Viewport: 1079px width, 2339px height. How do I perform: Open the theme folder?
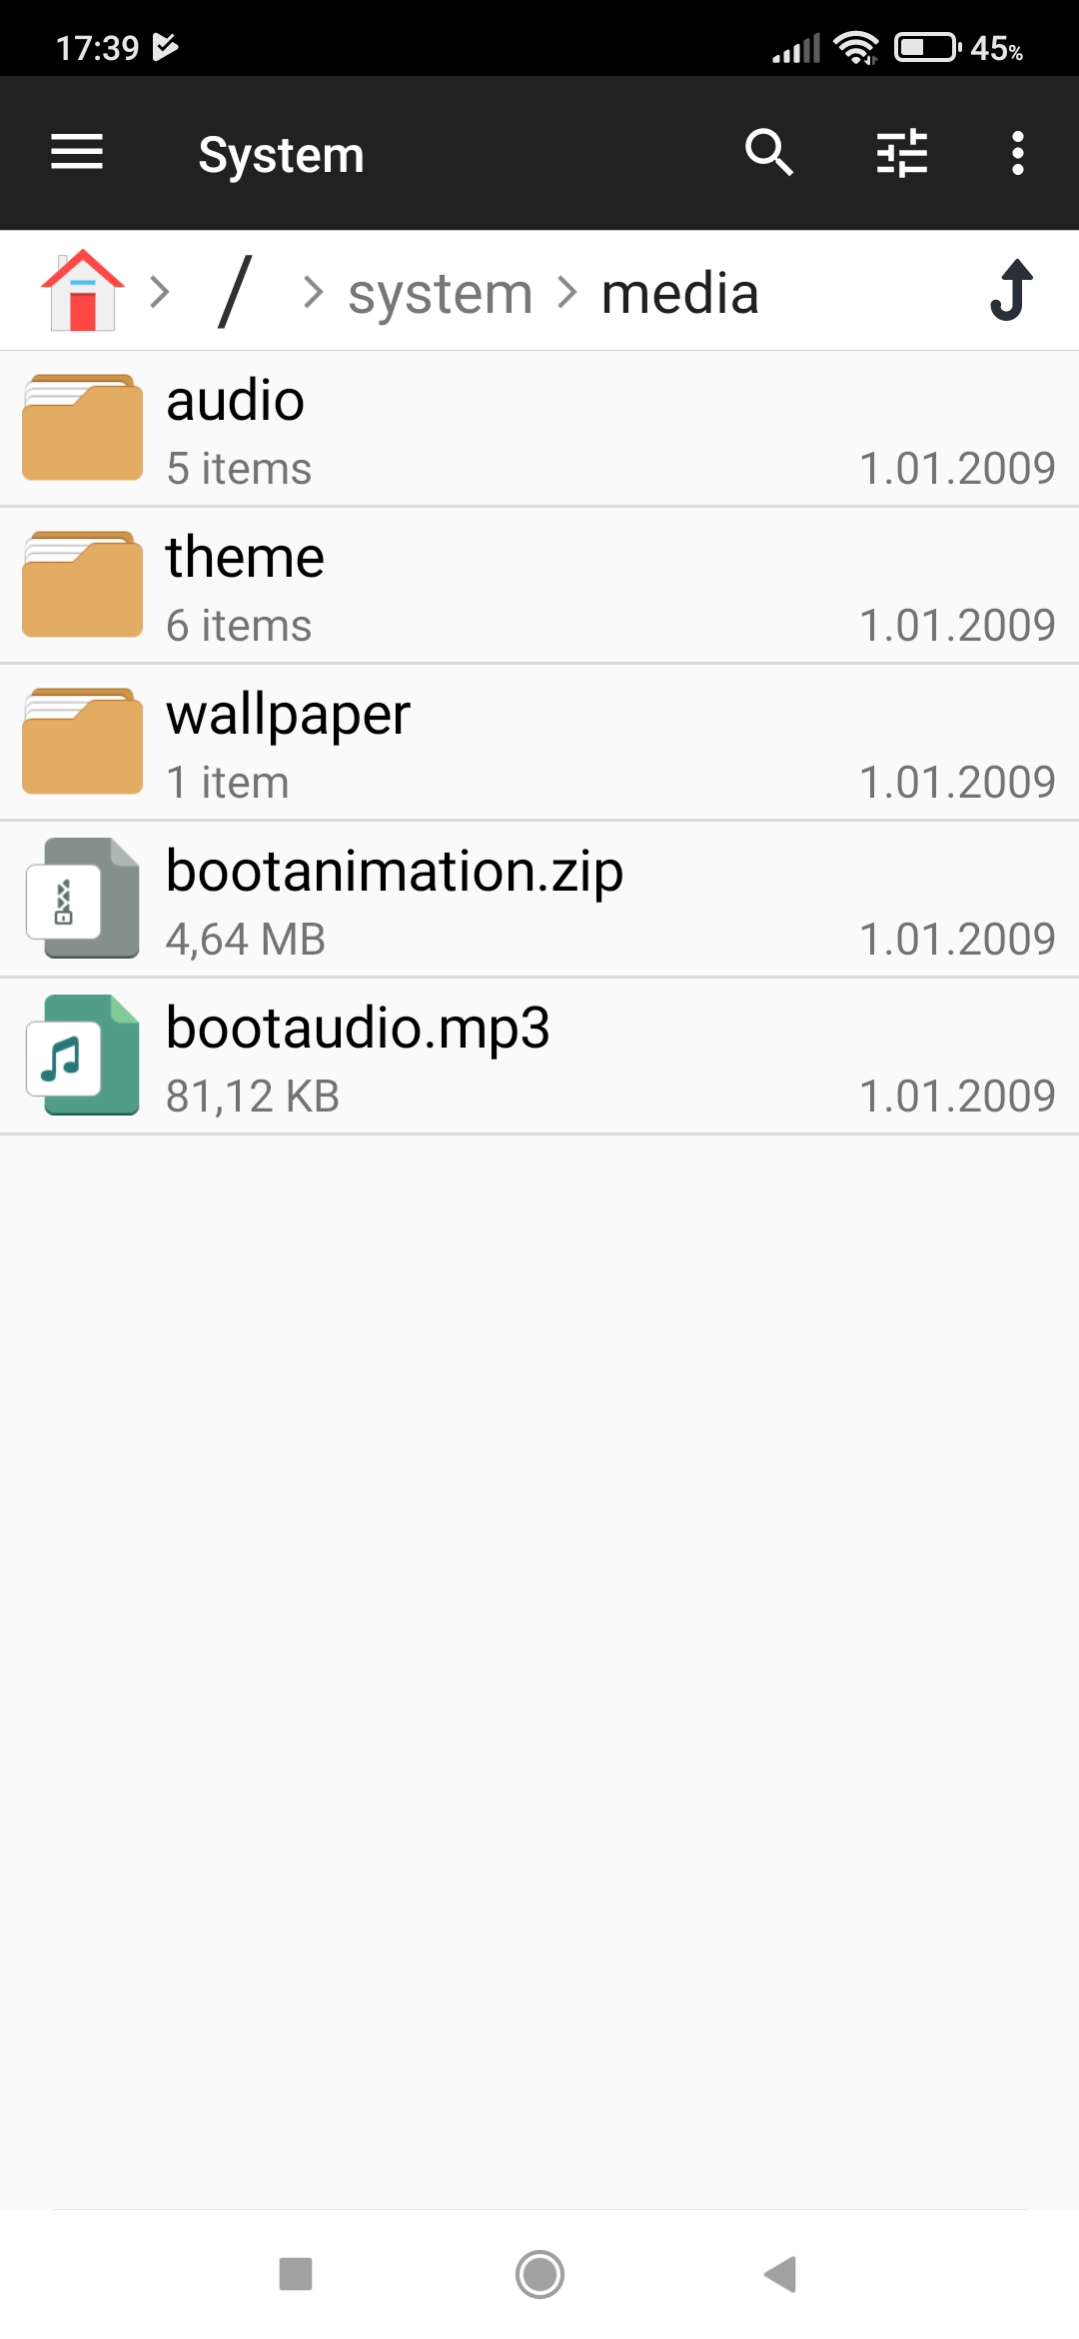539,586
